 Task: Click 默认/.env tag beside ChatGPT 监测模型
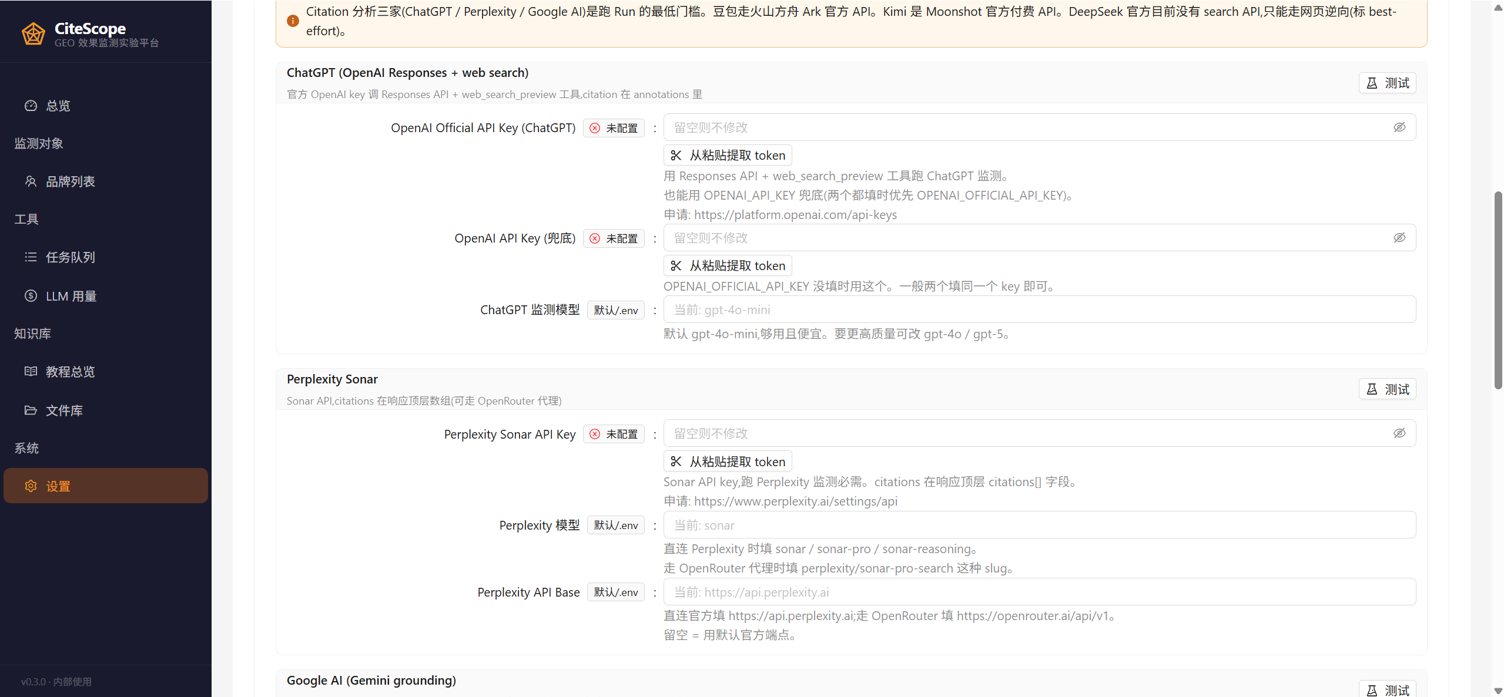pyautogui.click(x=615, y=311)
